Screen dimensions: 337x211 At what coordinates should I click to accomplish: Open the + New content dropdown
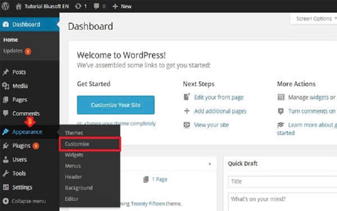pyautogui.click(x=122, y=6)
